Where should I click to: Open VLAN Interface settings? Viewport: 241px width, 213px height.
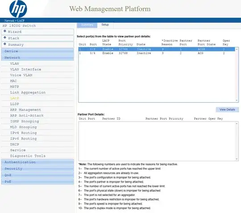[25, 69]
